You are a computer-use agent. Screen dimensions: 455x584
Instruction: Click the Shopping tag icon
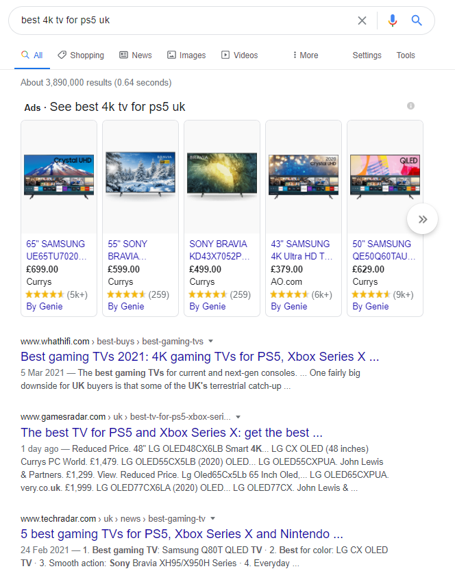click(x=62, y=55)
